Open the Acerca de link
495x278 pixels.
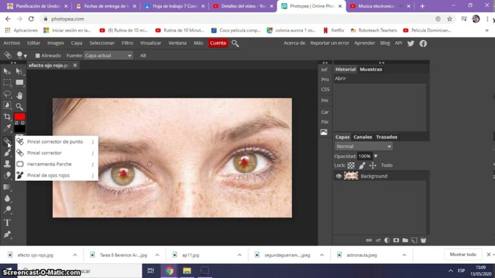pyautogui.click(x=294, y=43)
